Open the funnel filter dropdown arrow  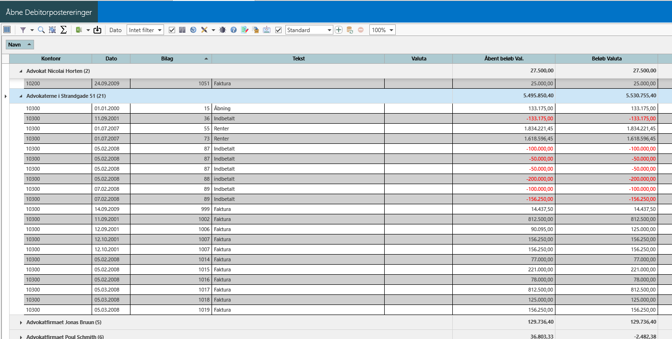coord(32,30)
